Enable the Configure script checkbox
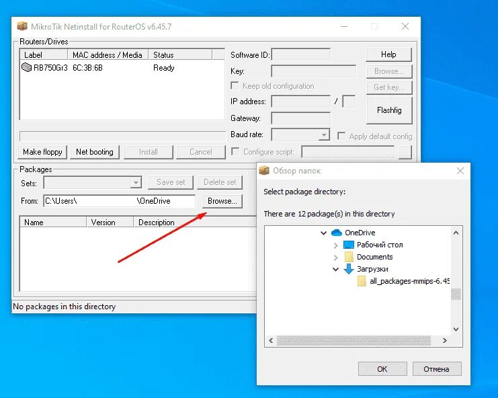Viewport: 498px width, 398px height. tap(235, 151)
